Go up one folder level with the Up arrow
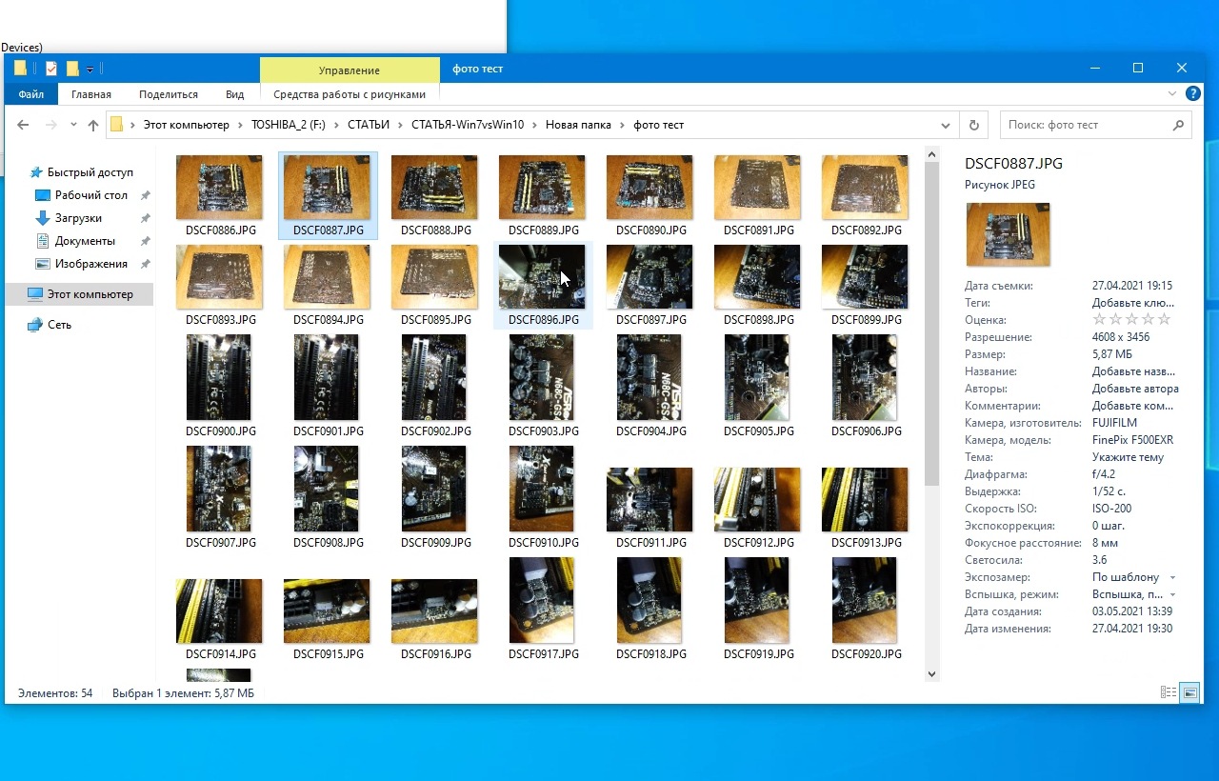This screenshot has width=1219, height=781. click(93, 125)
